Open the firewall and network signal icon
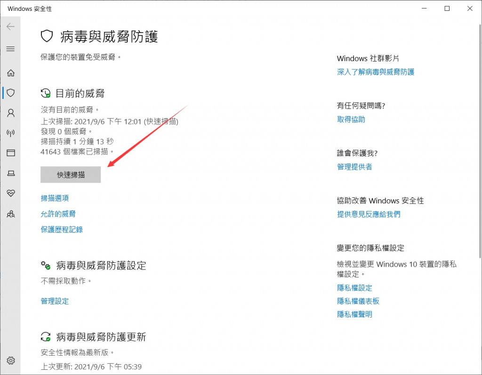 (x=11, y=133)
